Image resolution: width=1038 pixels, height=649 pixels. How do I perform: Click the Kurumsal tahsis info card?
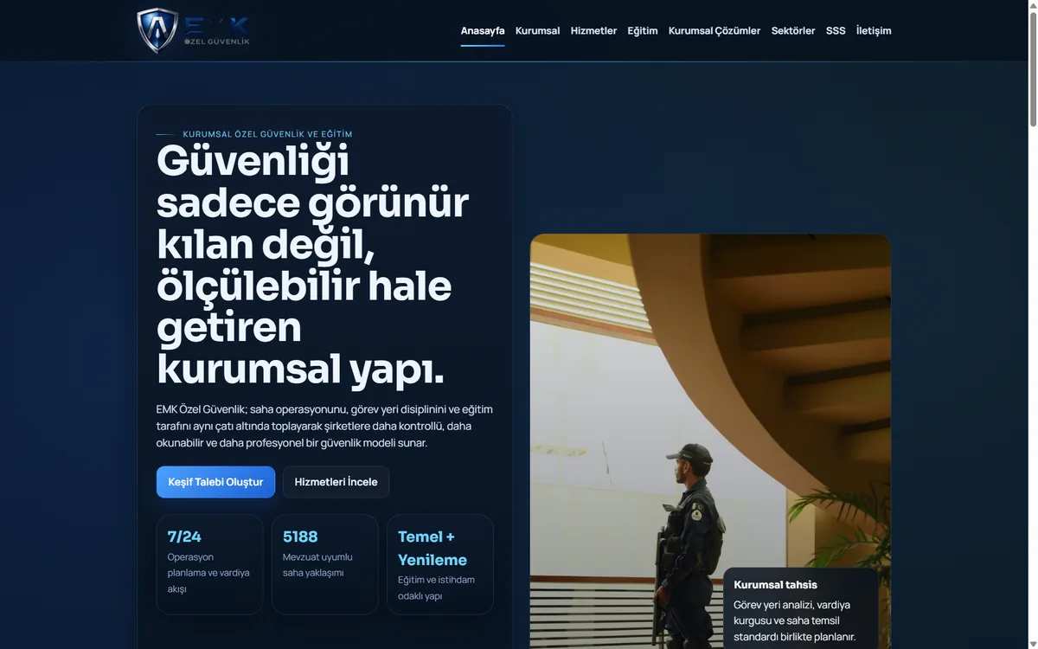coord(801,609)
